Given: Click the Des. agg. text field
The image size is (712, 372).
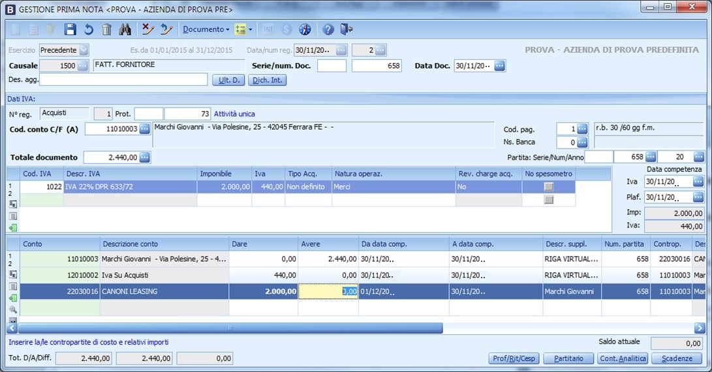Looking at the screenshot, I should pyautogui.click(x=123, y=79).
